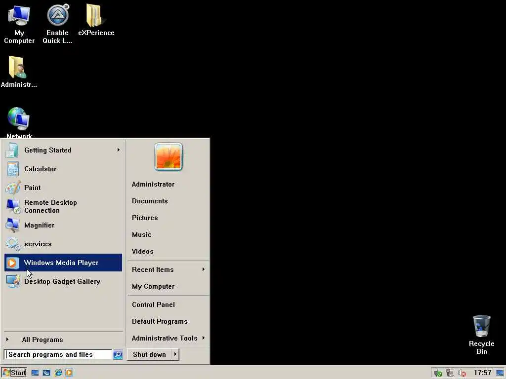The width and height of the screenshot is (506, 379).
Task: Click the Calculator icon in Start menu
Action: pos(12,169)
